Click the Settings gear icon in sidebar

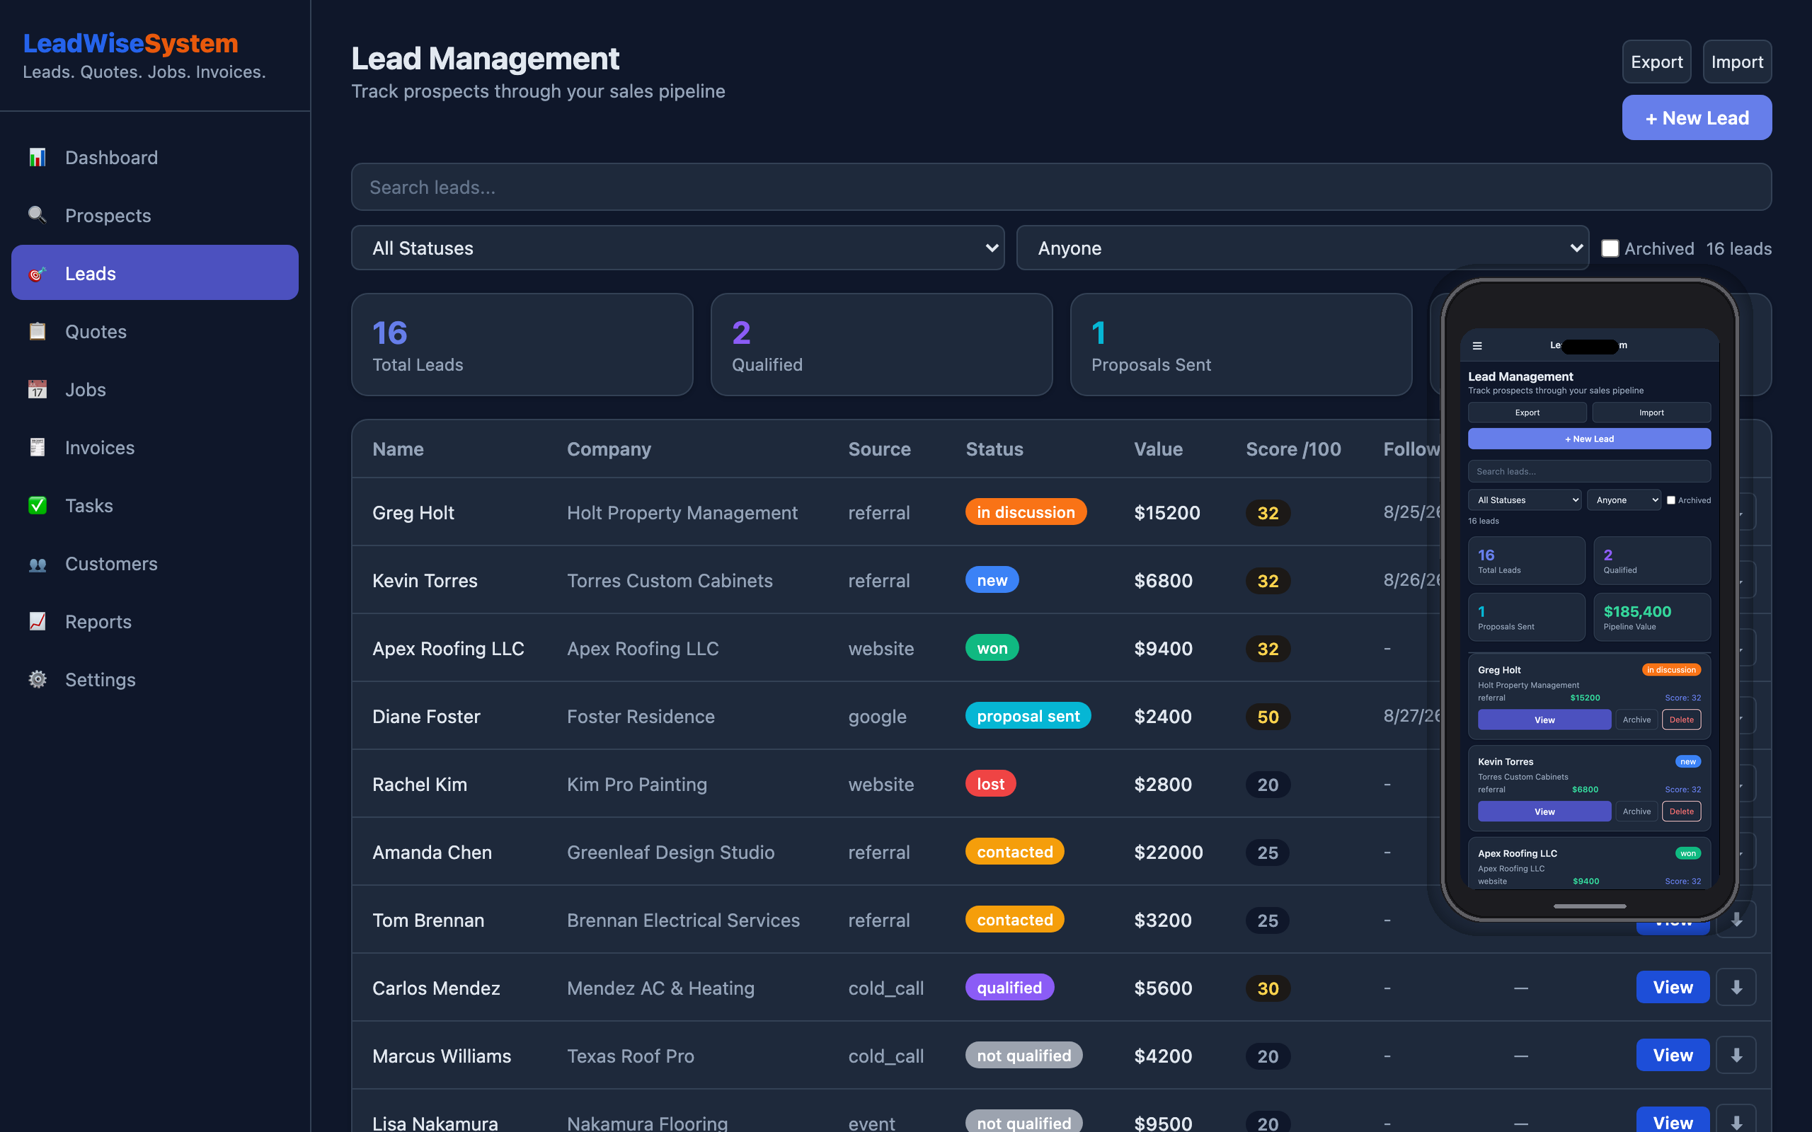pos(37,680)
